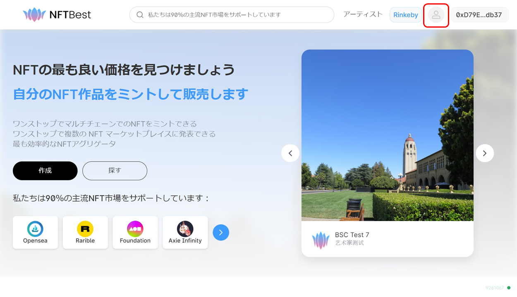
Task: Click the 探す button
Action: click(x=115, y=170)
